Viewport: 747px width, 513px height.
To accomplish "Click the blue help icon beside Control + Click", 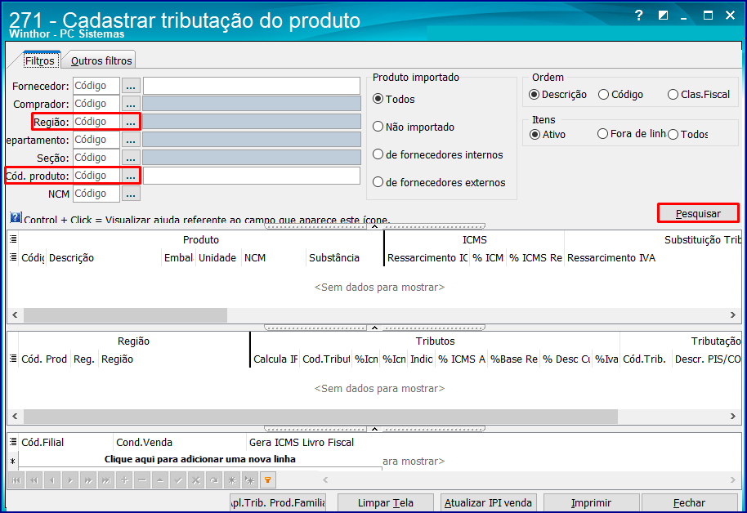I will pos(16,217).
